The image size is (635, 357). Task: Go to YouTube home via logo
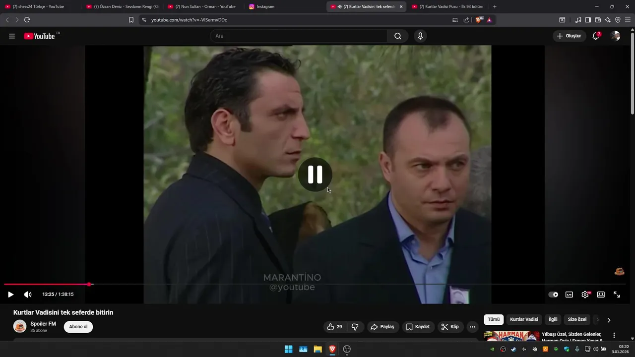click(x=40, y=36)
